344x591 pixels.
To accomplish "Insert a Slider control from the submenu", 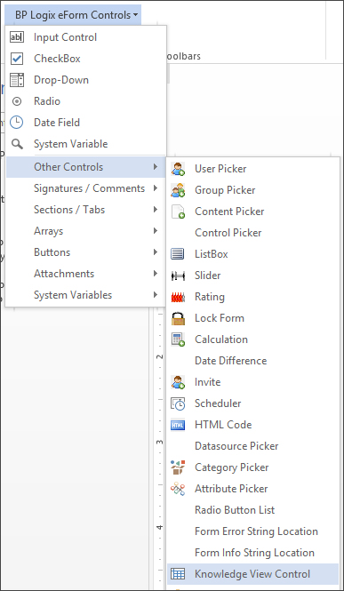I will click(252, 276).
